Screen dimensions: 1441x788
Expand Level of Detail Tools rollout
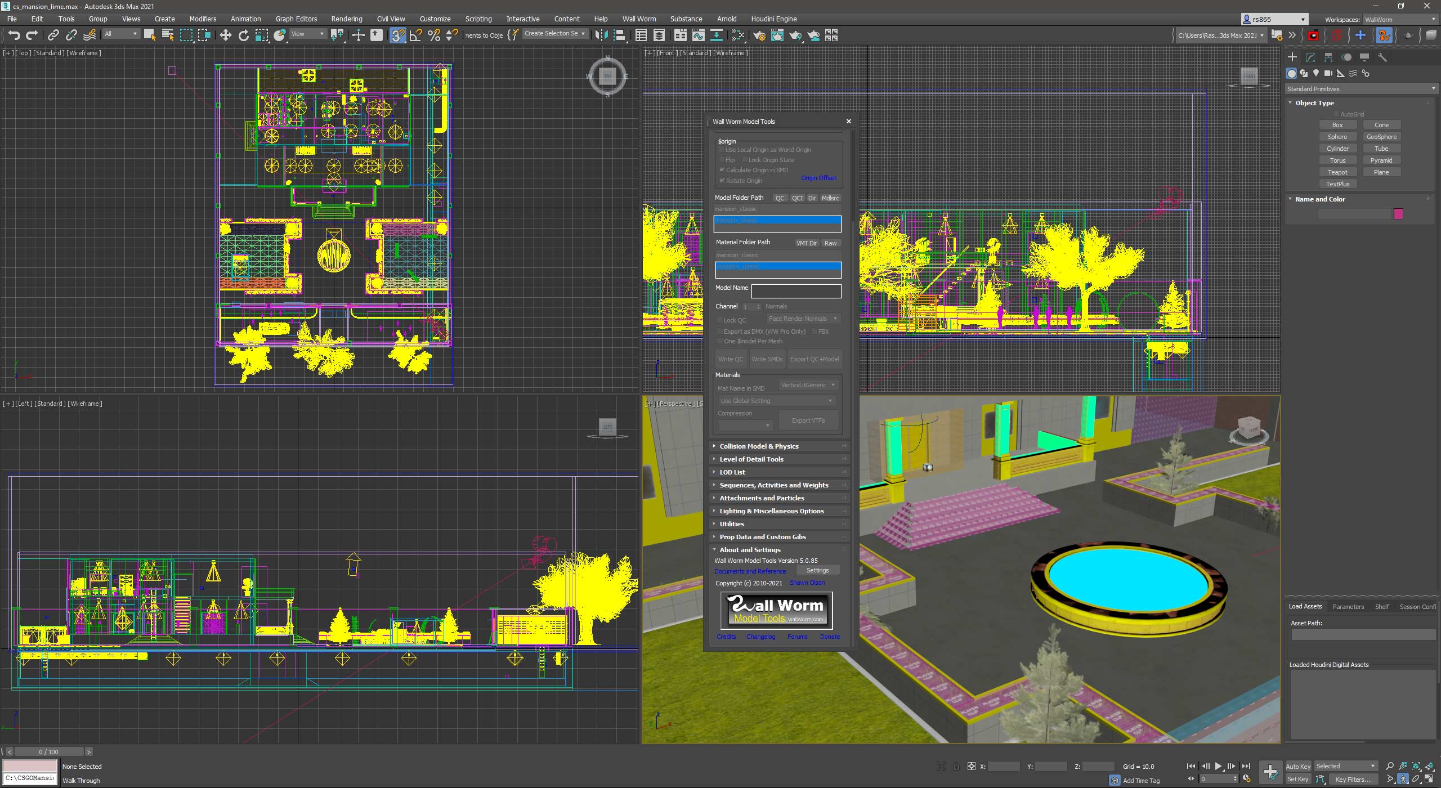(779, 459)
